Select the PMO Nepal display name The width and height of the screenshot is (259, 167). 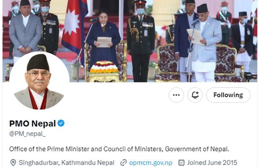click(32, 123)
